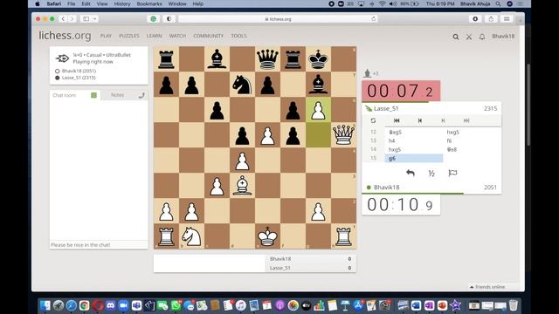This screenshot has height=314, width=559.
Task: Open Discord from the dock
Action: (x=111, y=305)
